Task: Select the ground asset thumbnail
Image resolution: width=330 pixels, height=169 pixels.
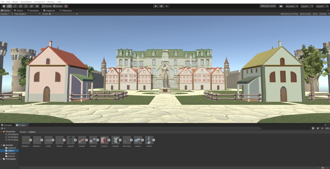Action: (x=71, y=140)
